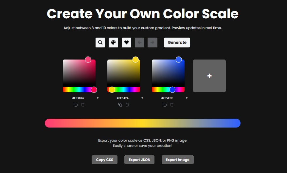Click the blue picker's saturation handle
287x173 pixels.
179,60
